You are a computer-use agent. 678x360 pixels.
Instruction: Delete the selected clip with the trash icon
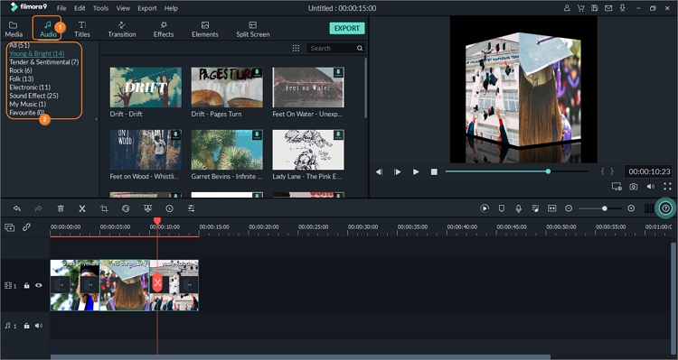pyautogui.click(x=61, y=208)
